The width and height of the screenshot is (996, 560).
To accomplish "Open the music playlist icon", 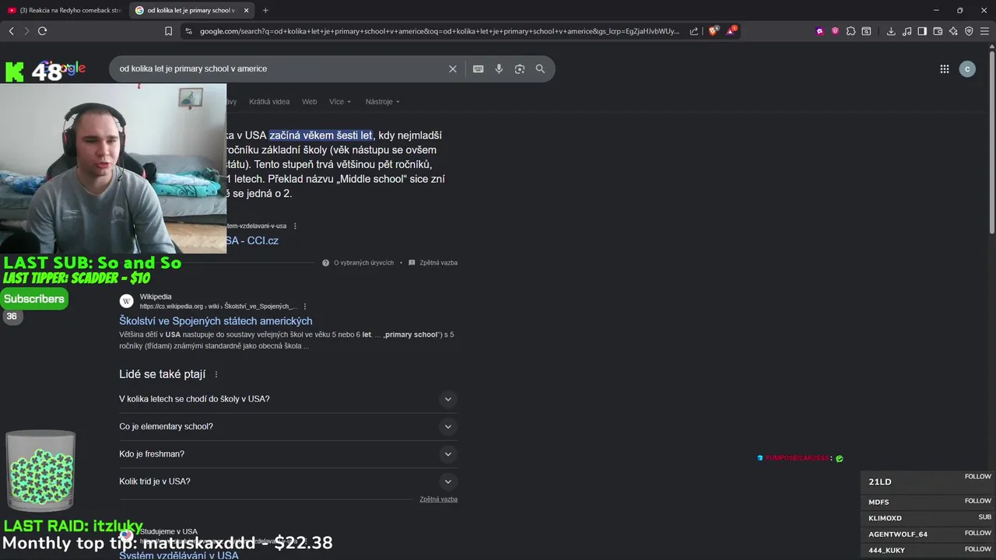I will click(907, 31).
